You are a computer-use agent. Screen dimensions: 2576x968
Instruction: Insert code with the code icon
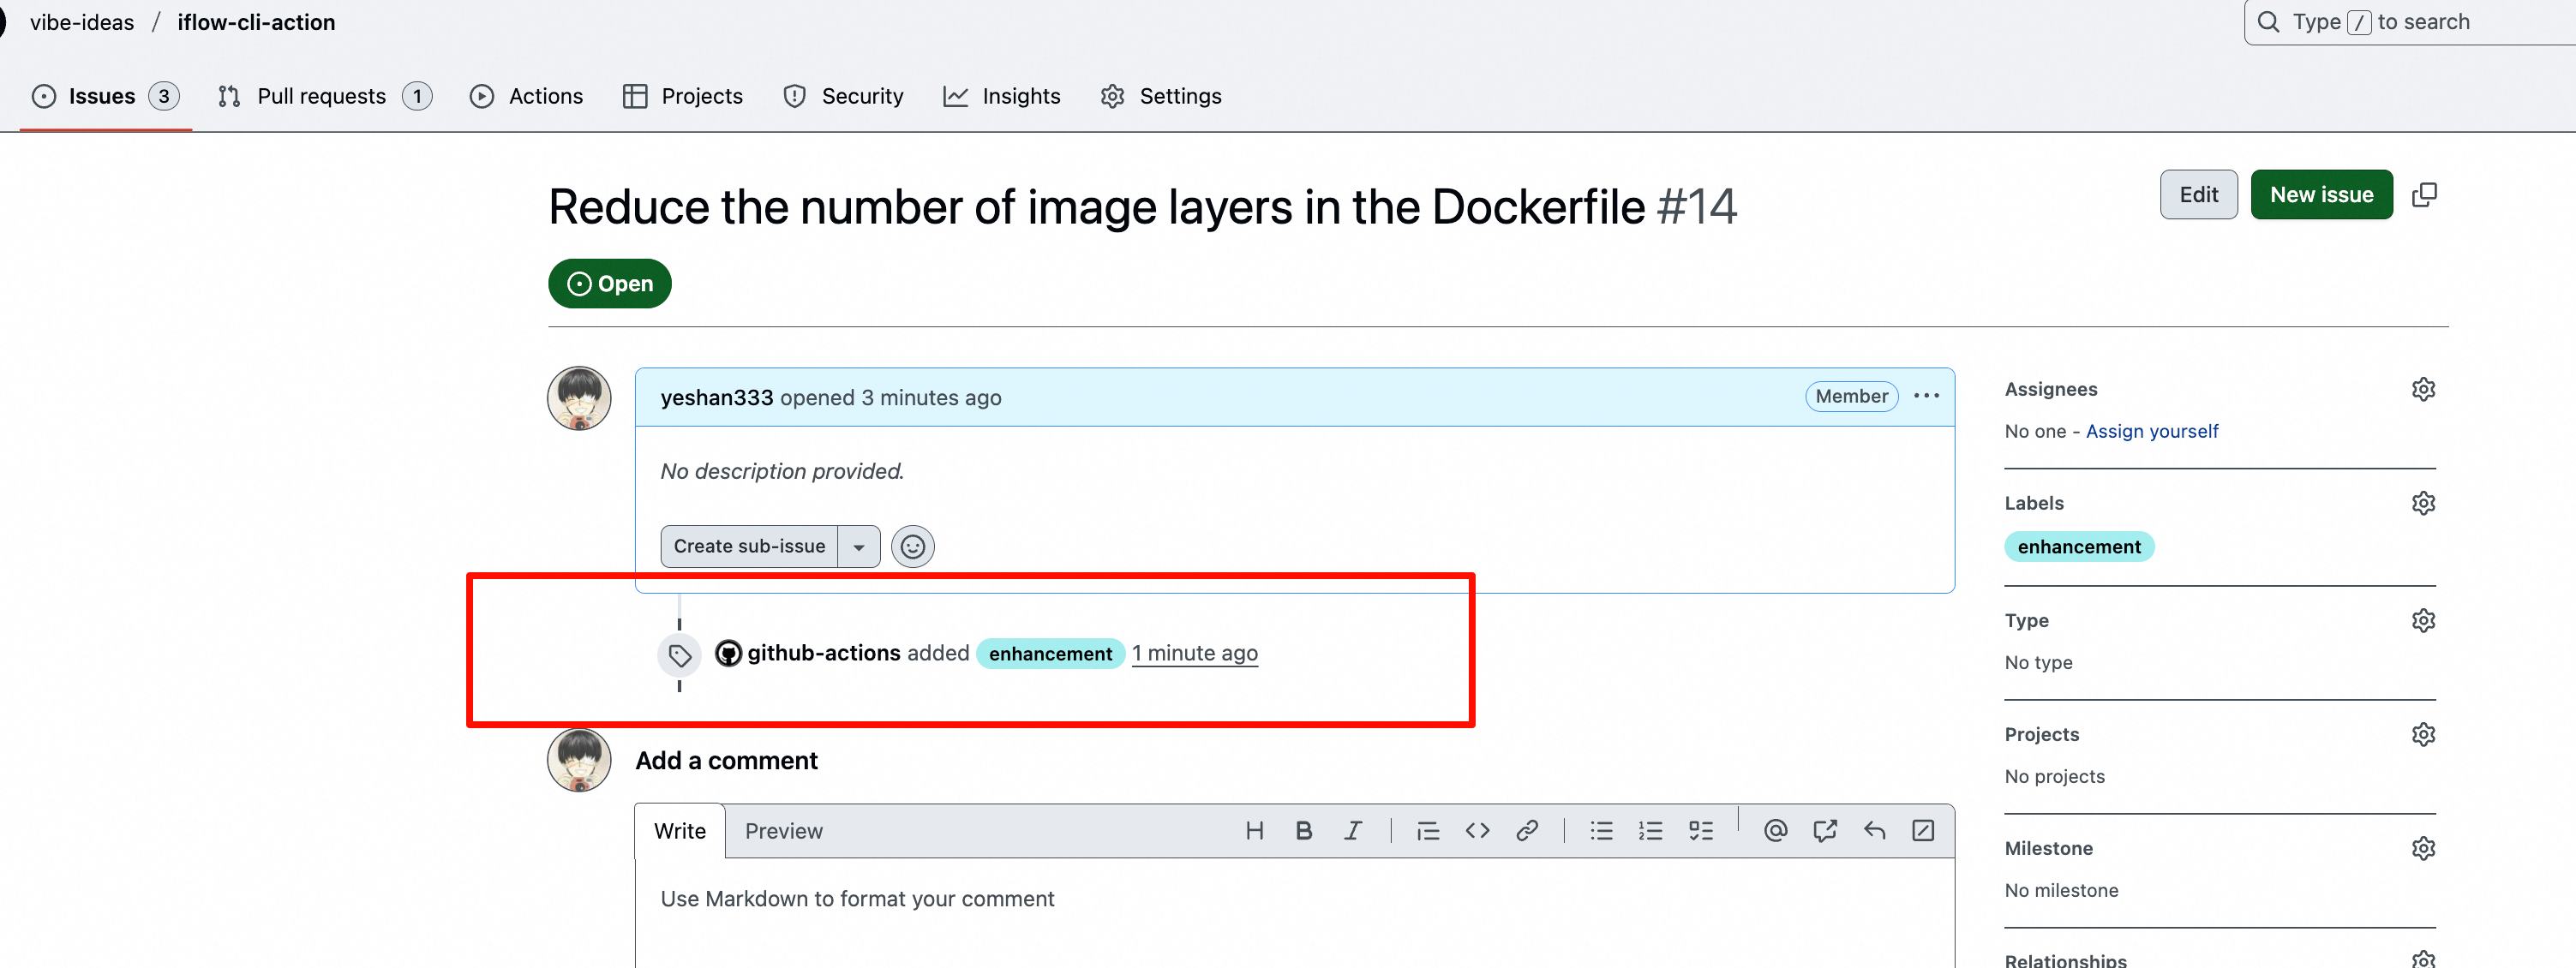1477,830
